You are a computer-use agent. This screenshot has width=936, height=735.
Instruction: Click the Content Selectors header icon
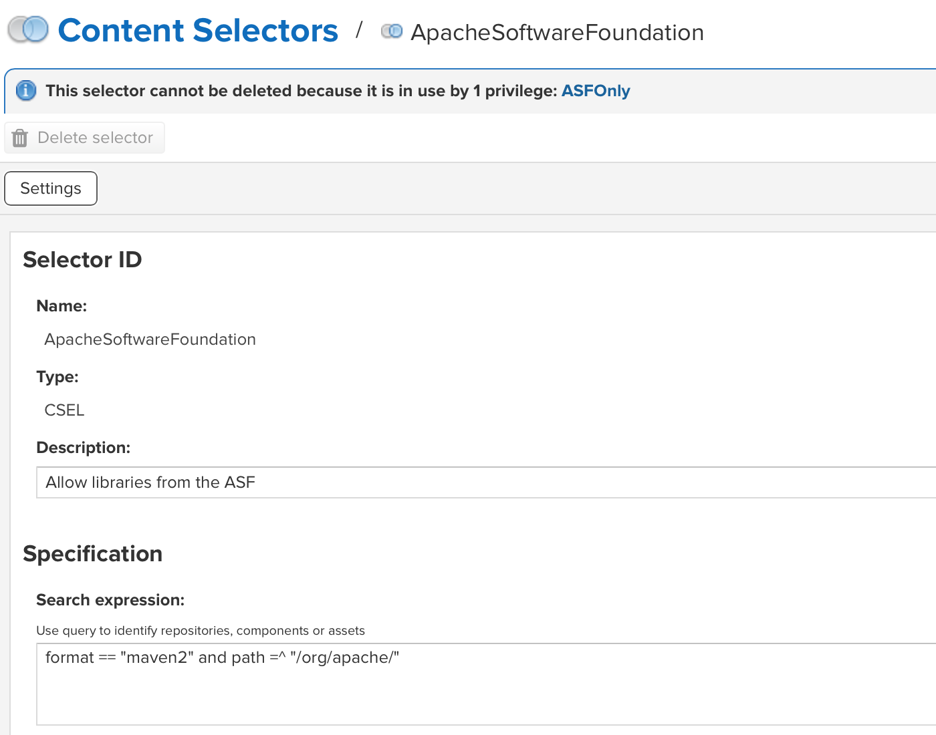click(28, 30)
